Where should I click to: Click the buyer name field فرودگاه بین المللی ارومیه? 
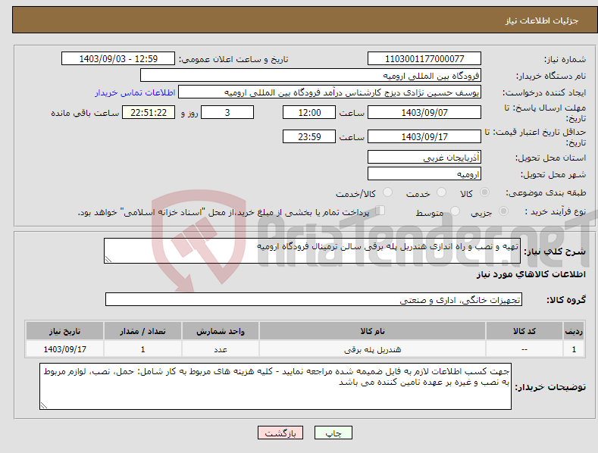point(311,76)
